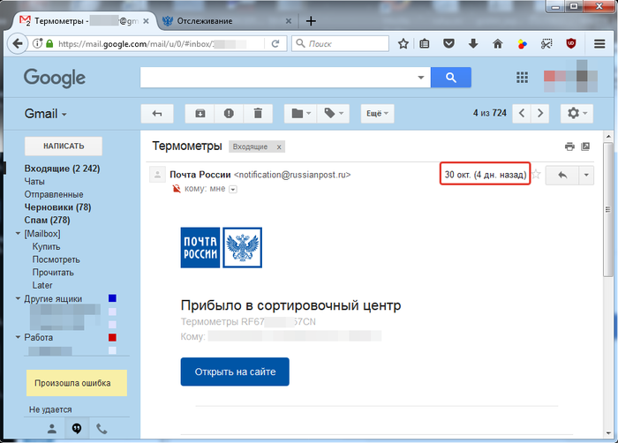Click the Archive icon in Gmail toolbar
This screenshot has width=618, height=443.
[x=200, y=113]
